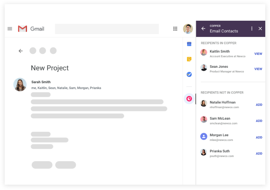Viewport: 270px width, 190px height.
Task: Open Google Keep from the side panel
Action: pos(189,59)
